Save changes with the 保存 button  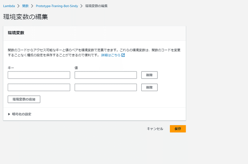(178, 129)
